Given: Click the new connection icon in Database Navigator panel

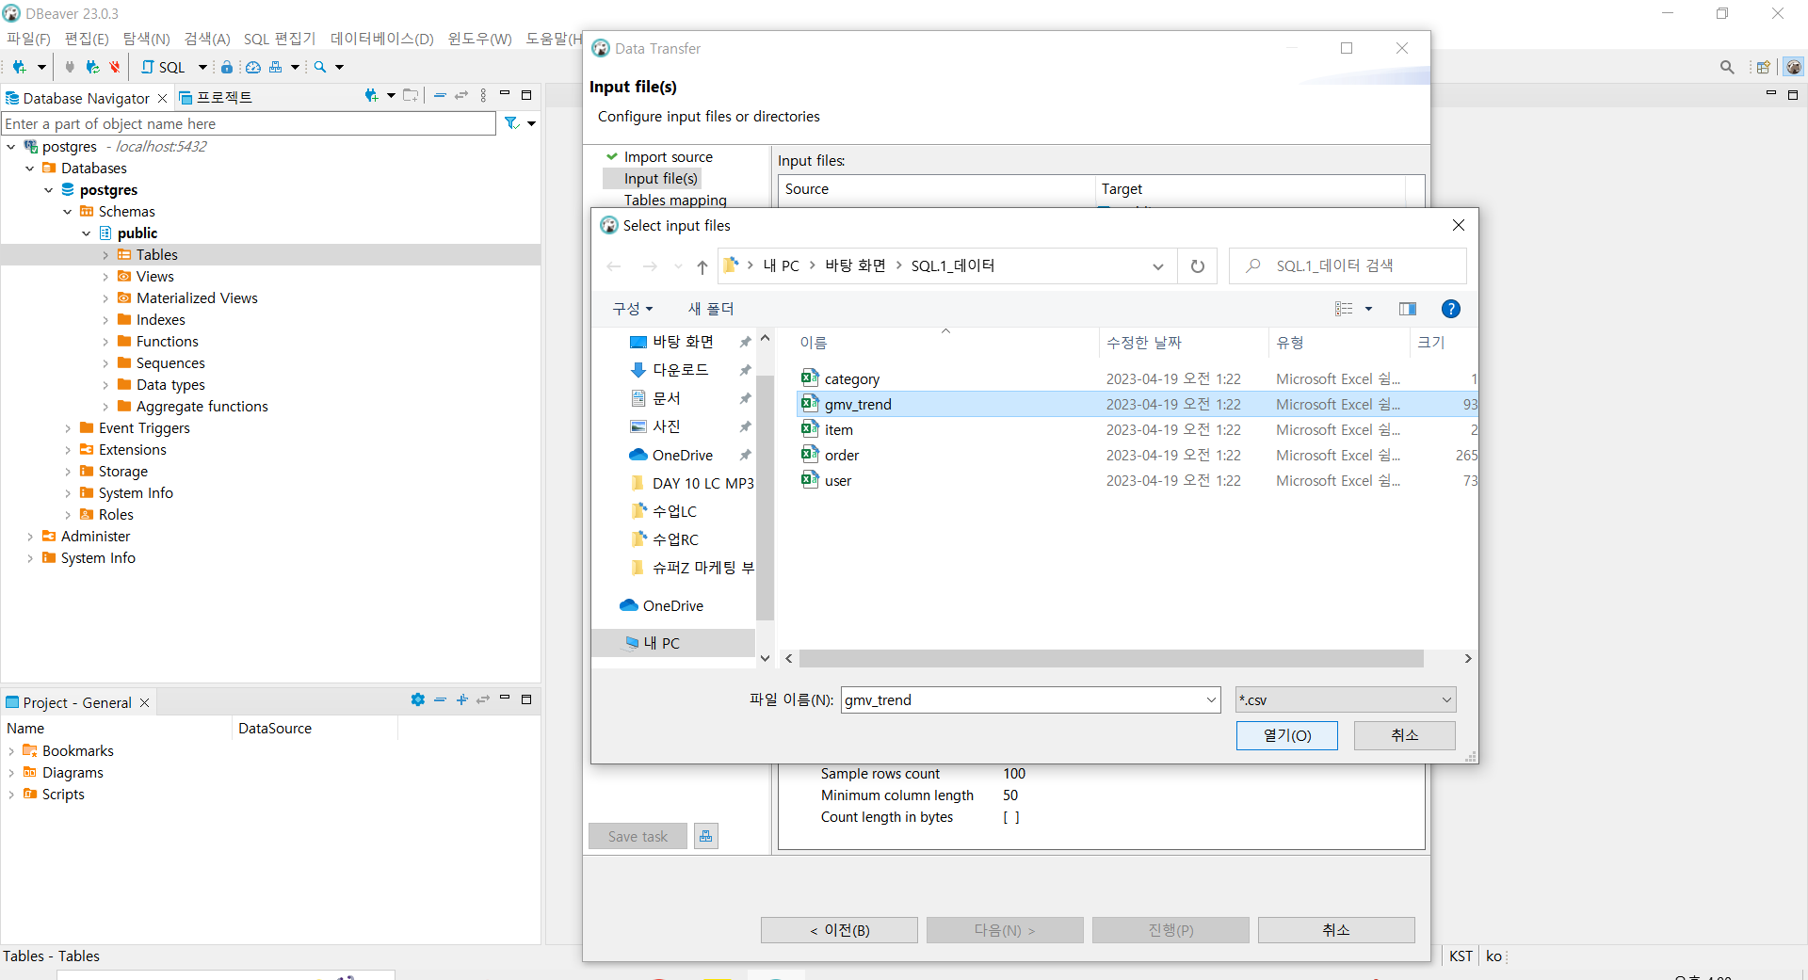Looking at the screenshot, I should pyautogui.click(x=372, y=95).
